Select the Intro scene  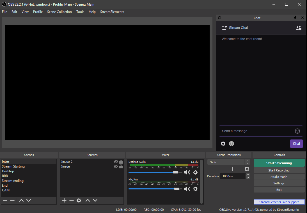point(29,162)
